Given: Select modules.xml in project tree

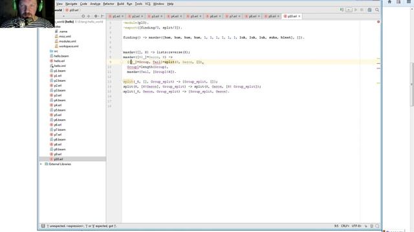Looking at the screenshot, I should (x=67, y=41).
